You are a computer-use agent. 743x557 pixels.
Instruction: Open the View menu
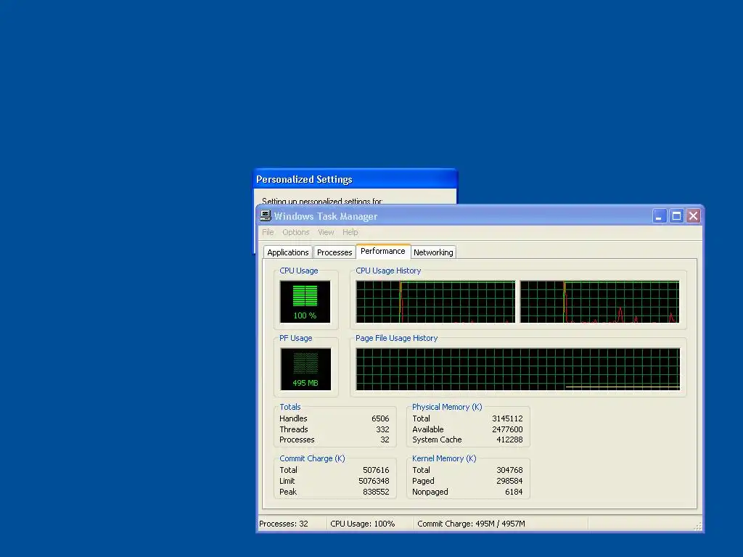click(x=326, y=232)
